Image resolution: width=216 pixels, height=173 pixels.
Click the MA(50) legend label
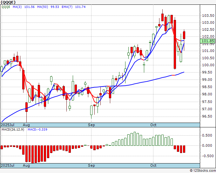[43, 7]
